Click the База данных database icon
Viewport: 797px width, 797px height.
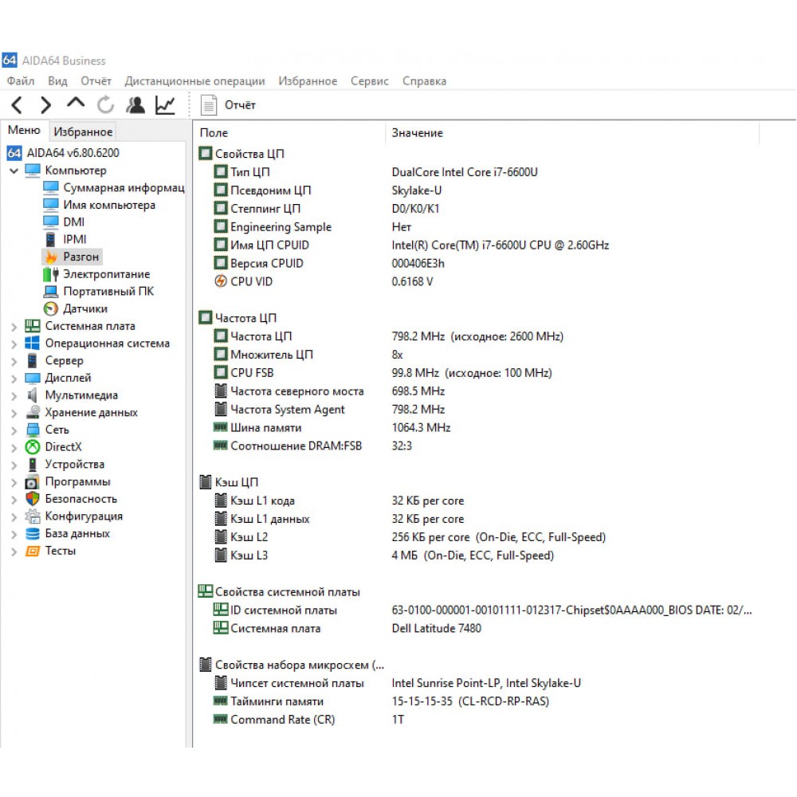point(33,533)
